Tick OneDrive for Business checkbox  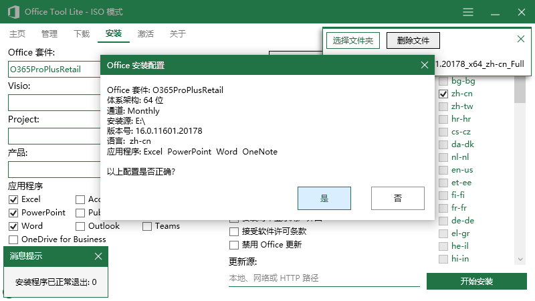pos(13,239)
